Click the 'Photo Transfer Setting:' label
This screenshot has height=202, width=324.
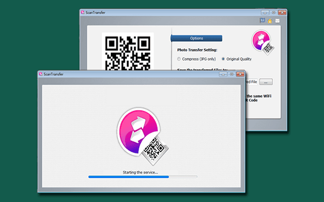pos(197,50)
